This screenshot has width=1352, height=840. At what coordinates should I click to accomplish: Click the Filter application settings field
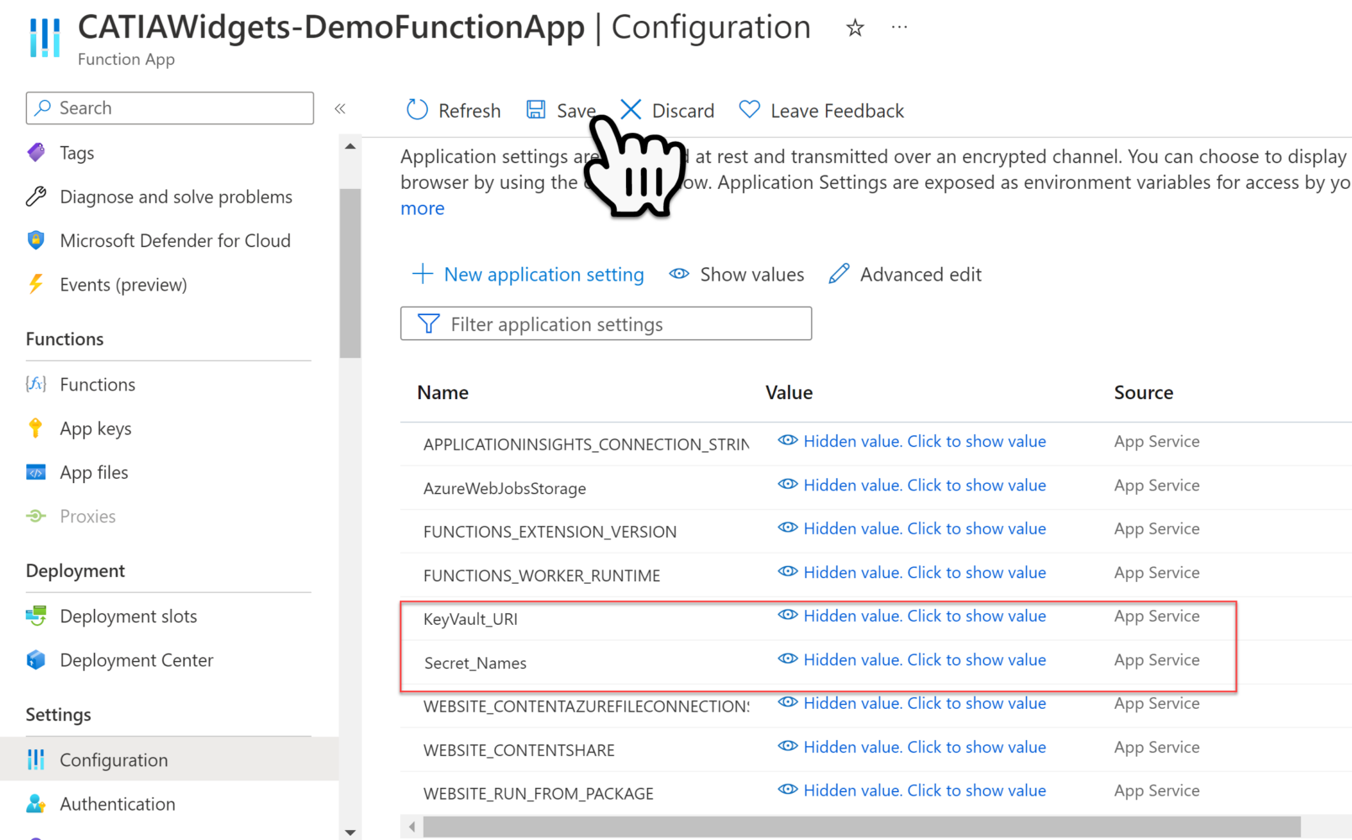pos(605,323)
